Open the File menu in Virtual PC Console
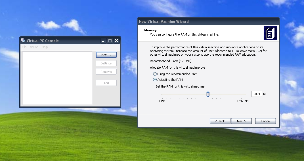 pos(24,47)
